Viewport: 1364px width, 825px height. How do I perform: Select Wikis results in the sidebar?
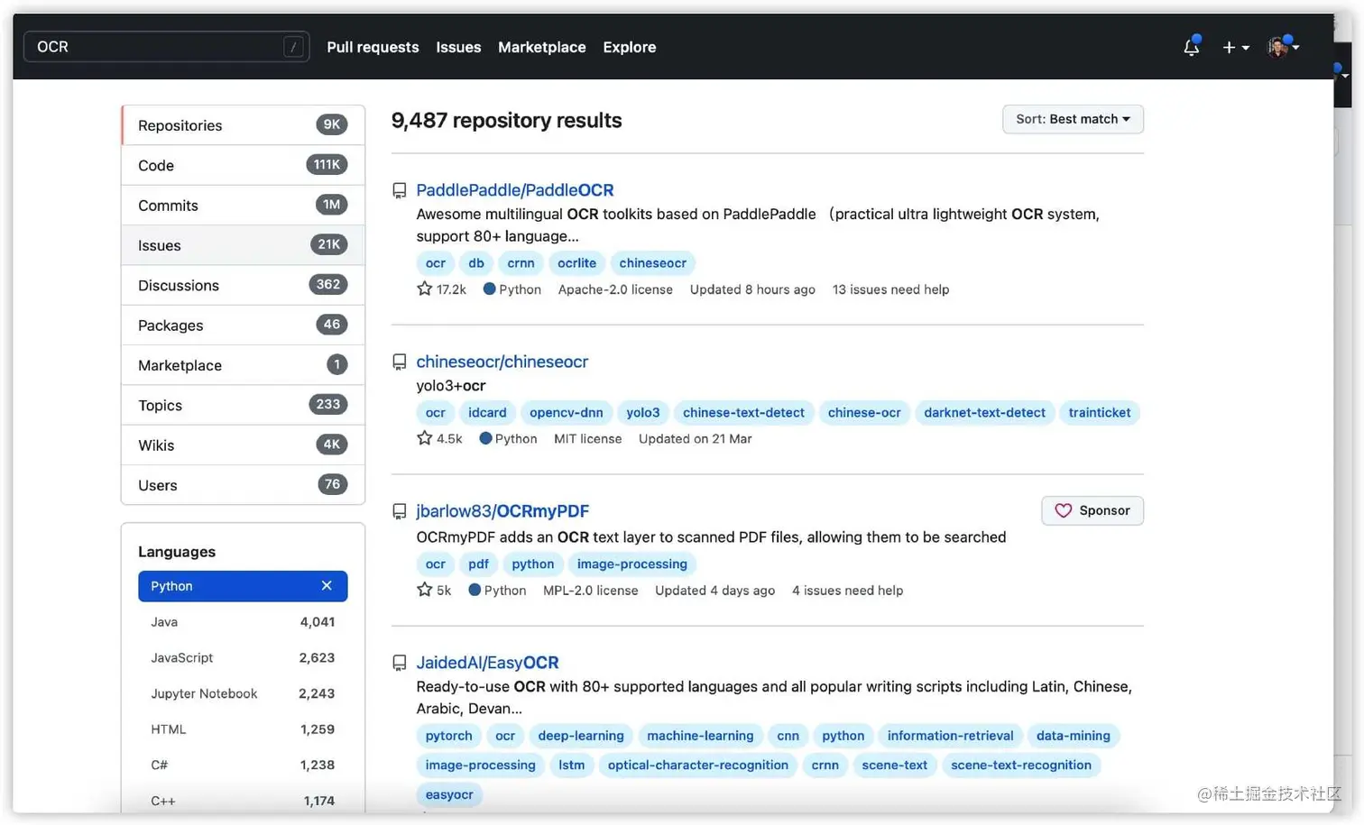point(243,445)
